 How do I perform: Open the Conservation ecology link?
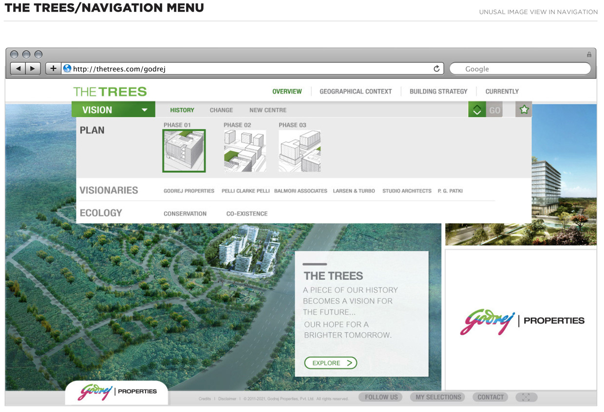coord(185,214)
